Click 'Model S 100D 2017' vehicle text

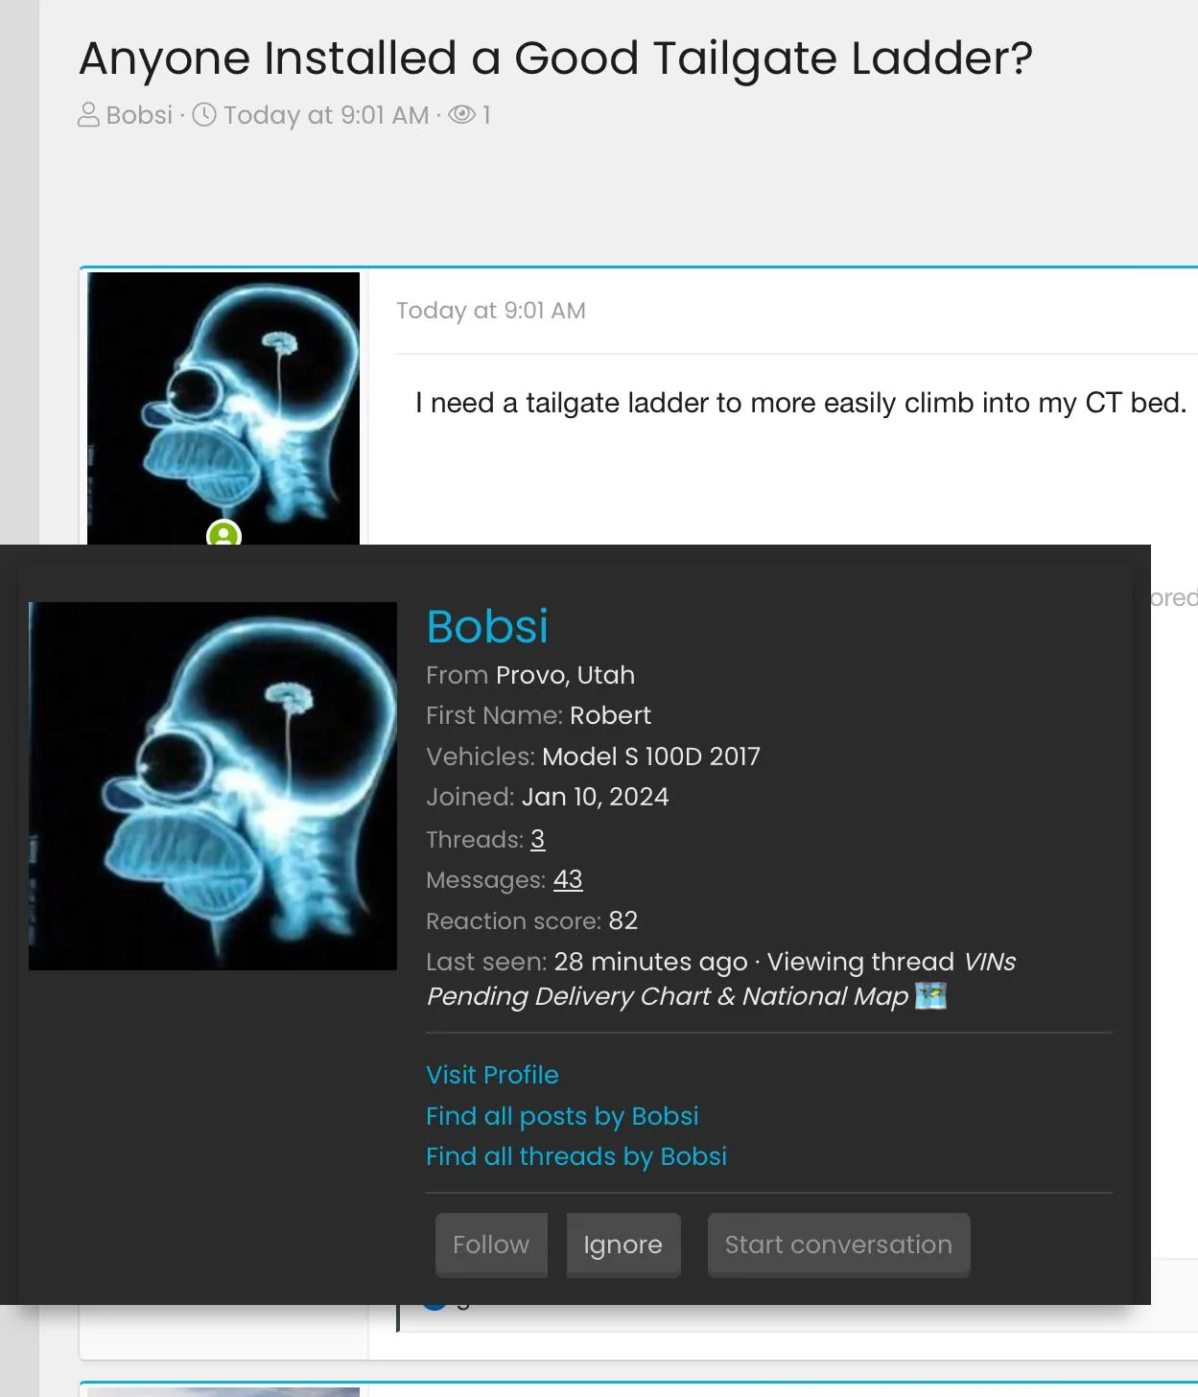click(x=651, y=757)
